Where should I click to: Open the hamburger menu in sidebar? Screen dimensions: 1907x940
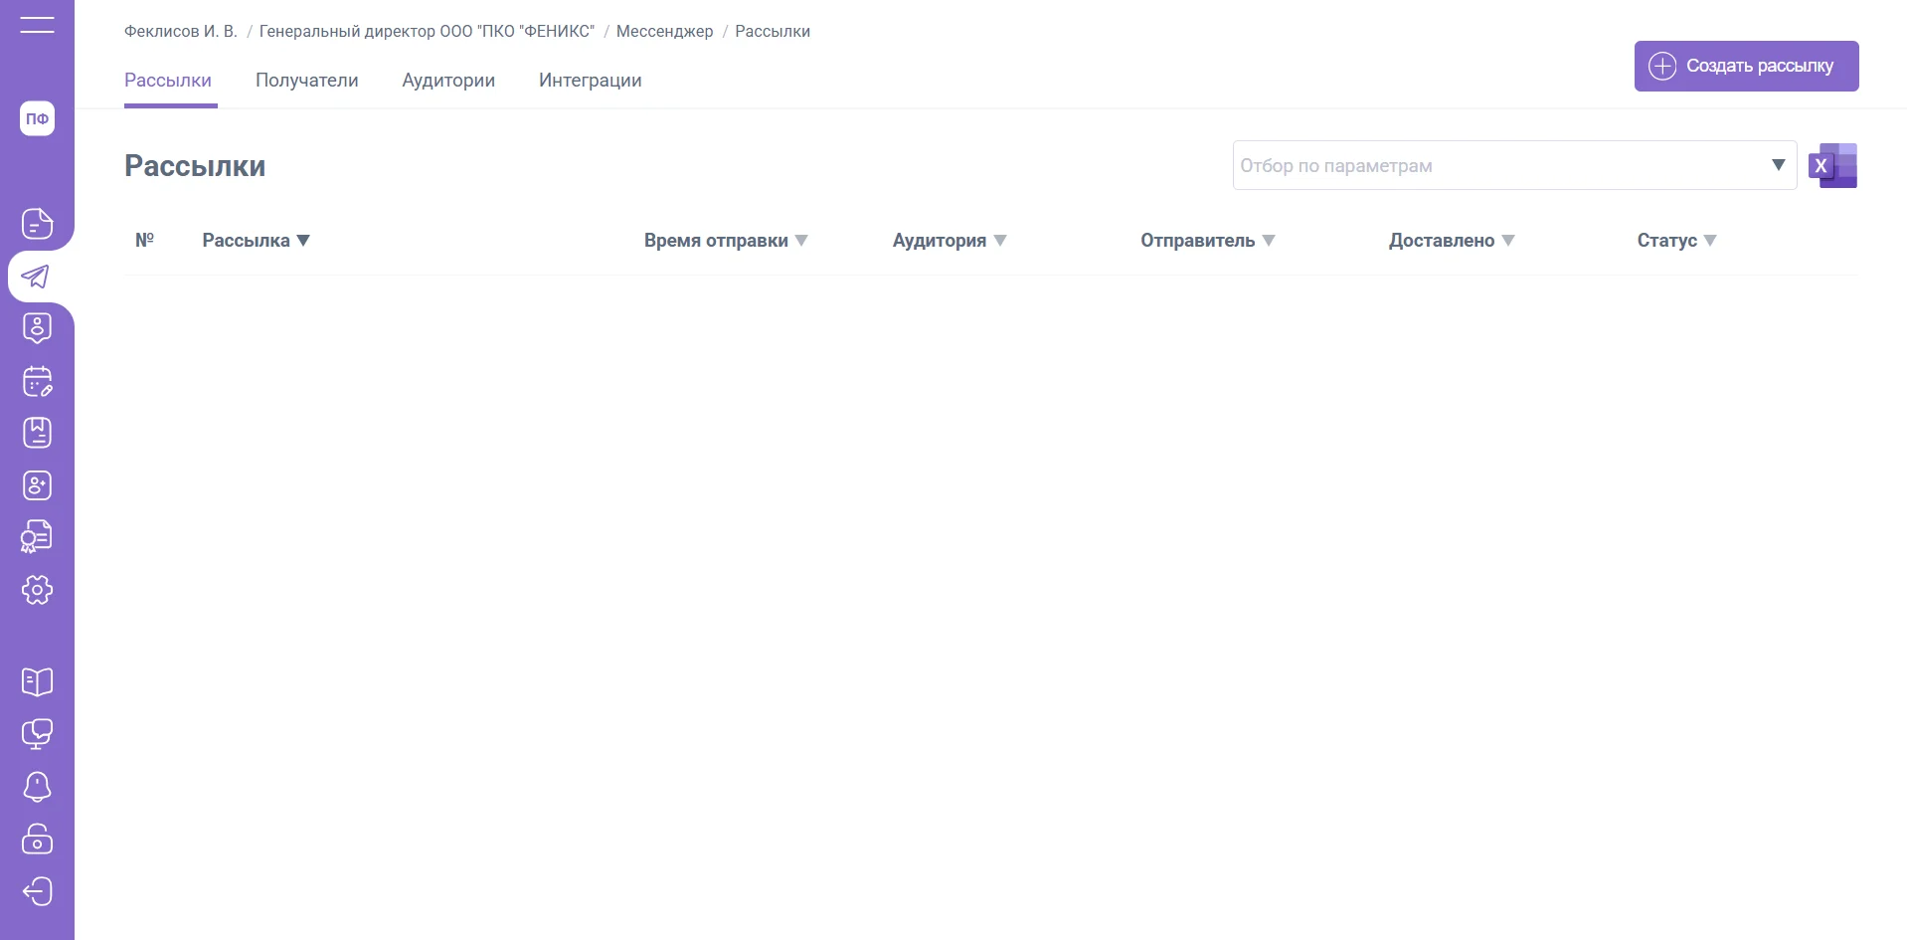[x=37, y=25]
